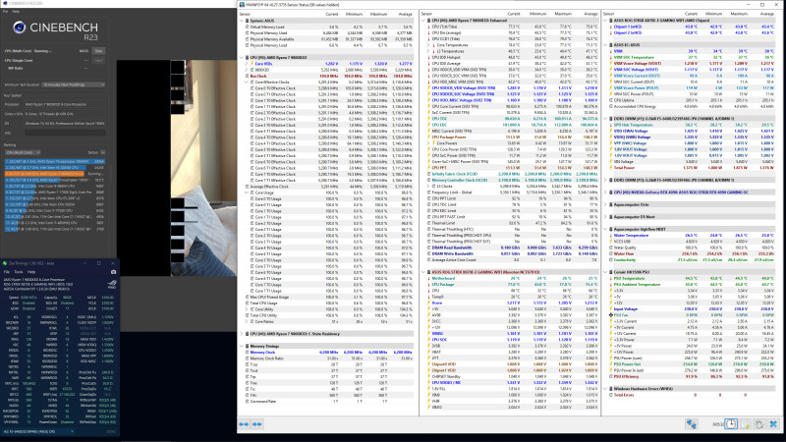The width and height of the screenshot is (786, 442).
Task: Click the HWiNFO network remote monitor icon
Action: click(x=692, y=424)
